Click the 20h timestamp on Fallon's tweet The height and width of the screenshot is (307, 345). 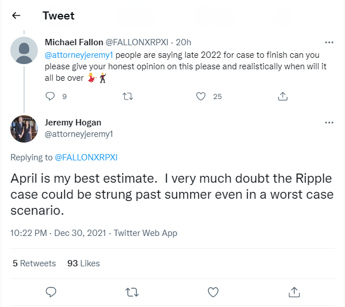pyautogui.click(x=184, y=42)
